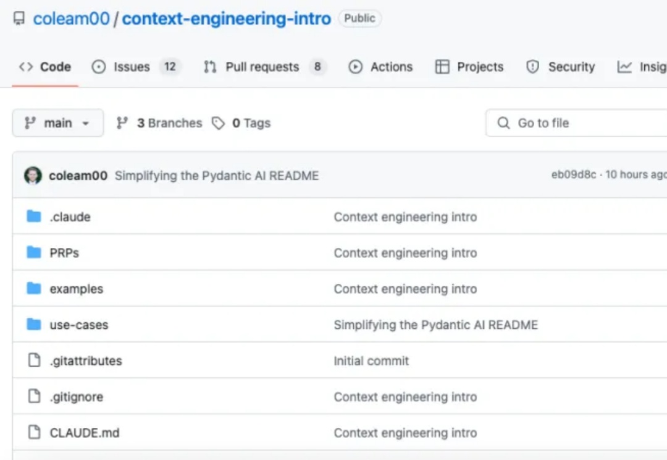Open the context-engineering-intro repository link
This screenshot has width=667, height=460.
pos(226,19)
